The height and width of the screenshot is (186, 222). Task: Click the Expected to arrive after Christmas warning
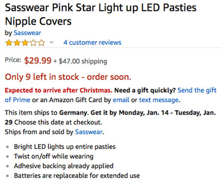click(59, 90)
